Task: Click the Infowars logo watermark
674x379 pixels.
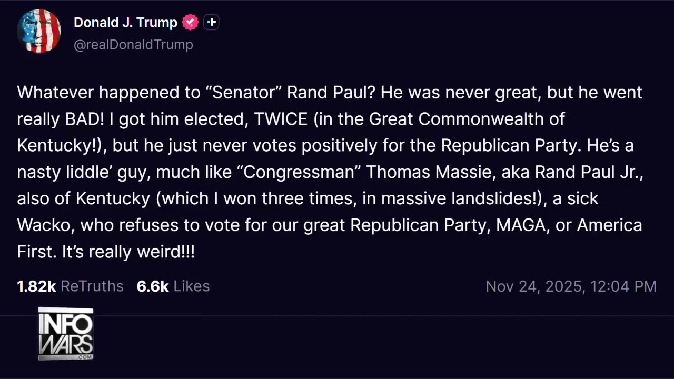Action: (x=66, y=332)
